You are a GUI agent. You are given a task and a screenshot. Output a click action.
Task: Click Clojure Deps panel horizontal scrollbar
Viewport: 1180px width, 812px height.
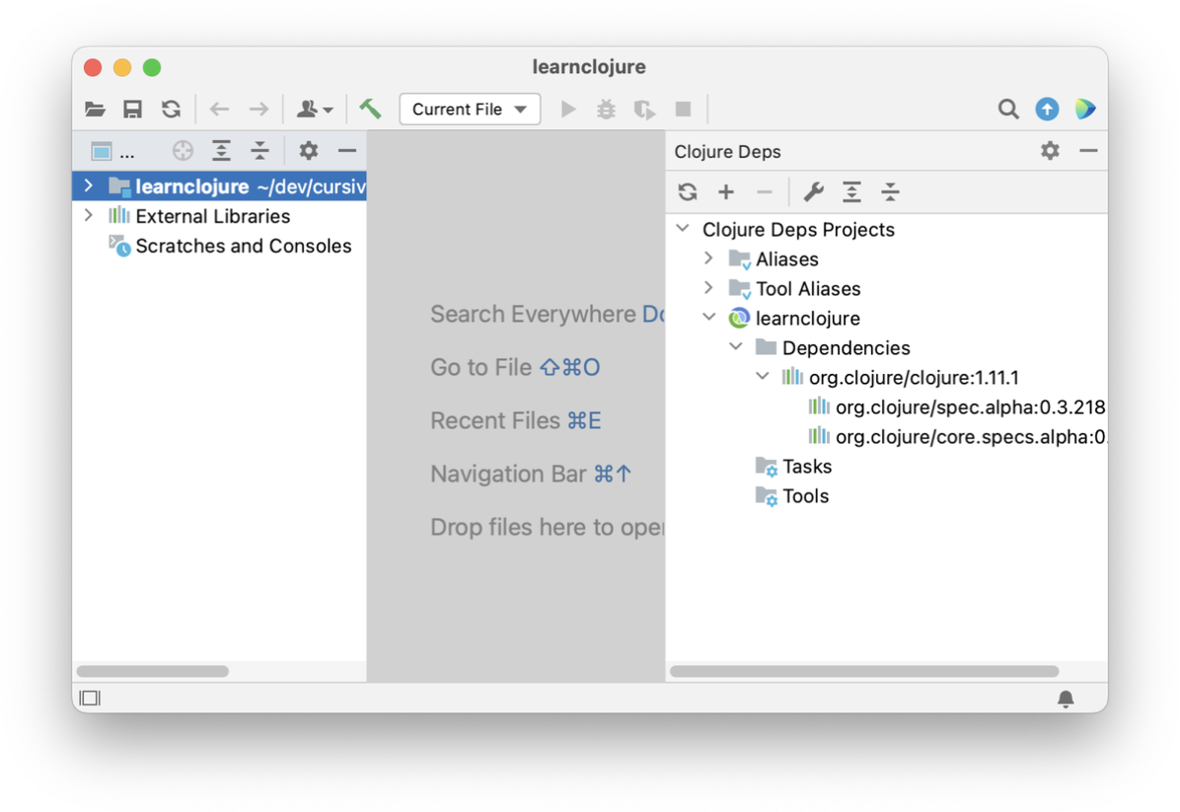(864, 671)
